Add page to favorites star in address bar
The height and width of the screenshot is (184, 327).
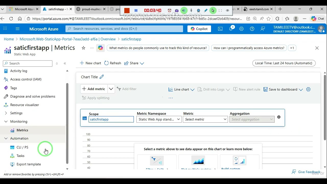pos(268,19)
